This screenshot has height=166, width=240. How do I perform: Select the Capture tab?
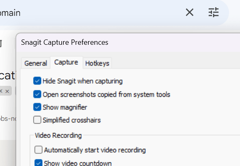(x=66, y=62)
